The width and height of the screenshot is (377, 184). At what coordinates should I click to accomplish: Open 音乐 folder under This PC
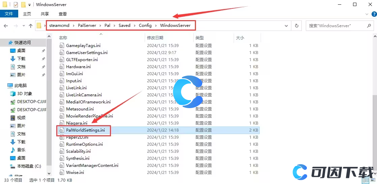(x=21, y=150)
